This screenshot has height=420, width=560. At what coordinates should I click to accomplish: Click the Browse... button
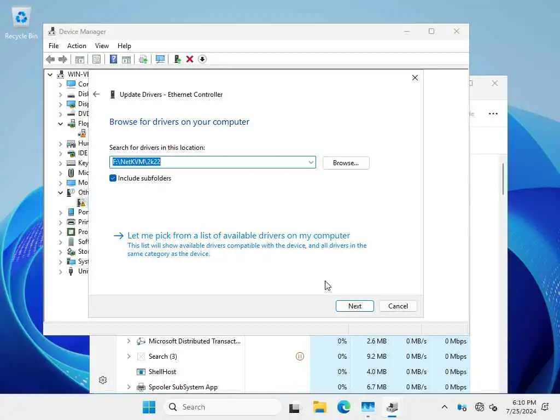tap(346, 163)
